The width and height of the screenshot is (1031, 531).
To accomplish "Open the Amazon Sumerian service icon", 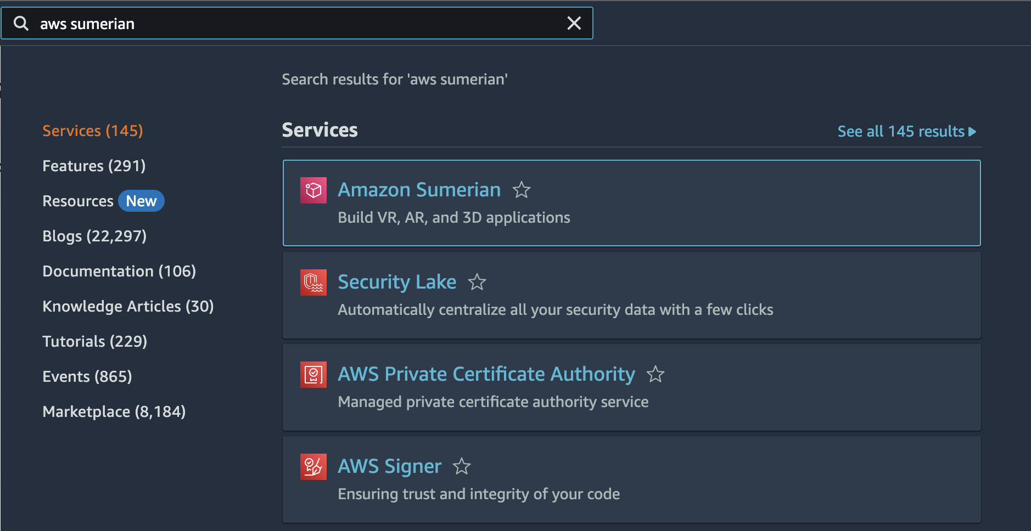I will [x=313, y=190].
